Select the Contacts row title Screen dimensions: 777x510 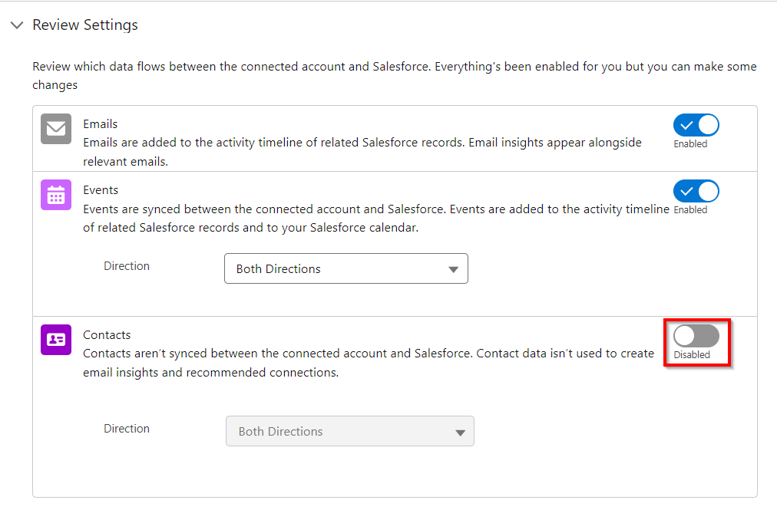(107, 335)
